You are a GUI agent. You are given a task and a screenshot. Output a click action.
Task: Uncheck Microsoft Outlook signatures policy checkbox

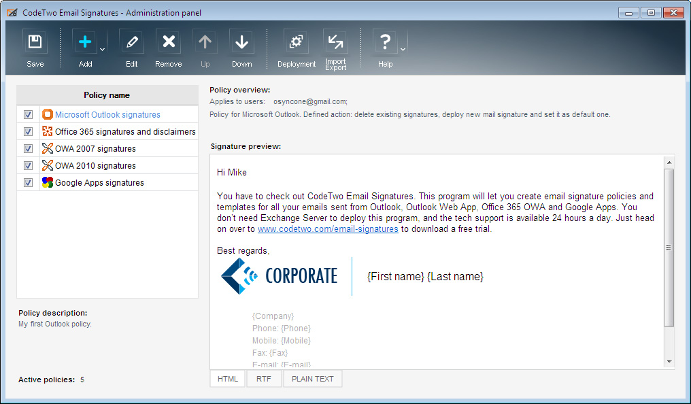28,114
